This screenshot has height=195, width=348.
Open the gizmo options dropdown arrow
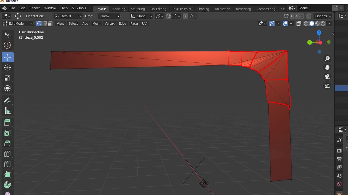(278, 23)
